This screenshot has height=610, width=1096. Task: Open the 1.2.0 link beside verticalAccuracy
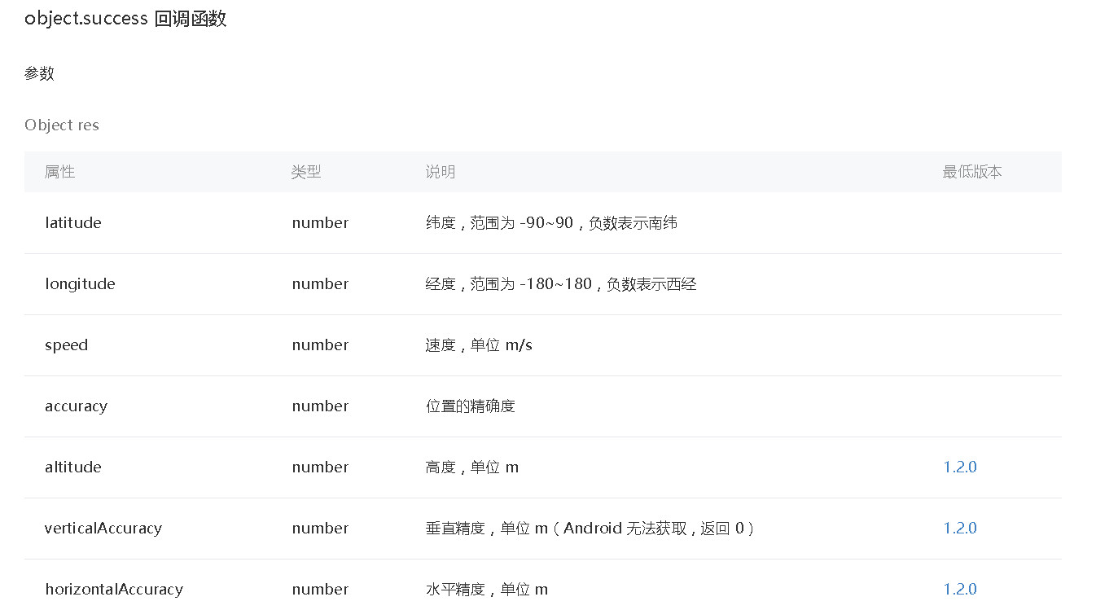point(959,528)
